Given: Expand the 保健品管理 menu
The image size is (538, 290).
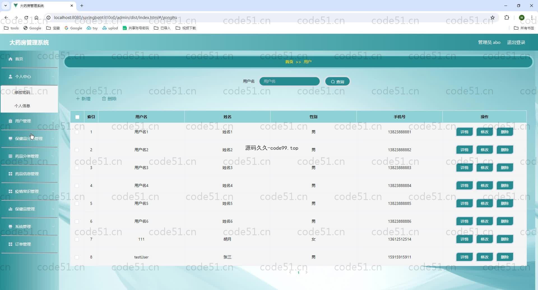Looking at the screenshot, I should (29, 209).
